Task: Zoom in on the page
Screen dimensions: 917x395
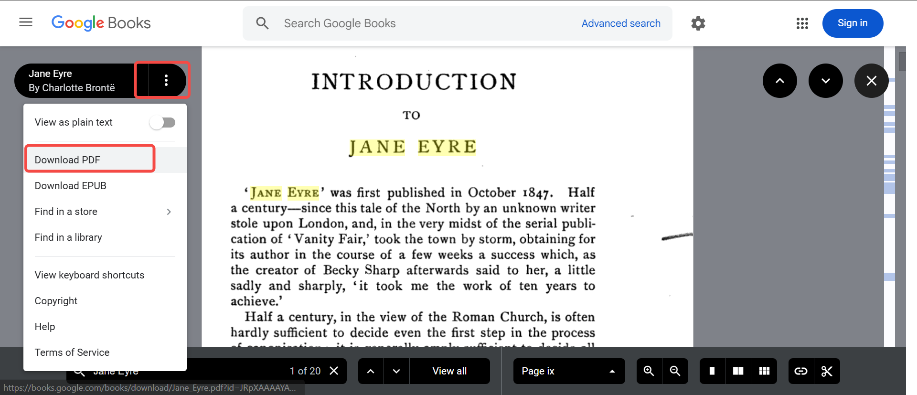Action: pyautogui.click(x=649, y=371)
